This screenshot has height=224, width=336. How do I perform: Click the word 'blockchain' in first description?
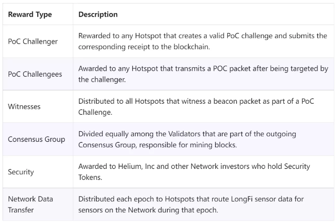click(191, 47)
